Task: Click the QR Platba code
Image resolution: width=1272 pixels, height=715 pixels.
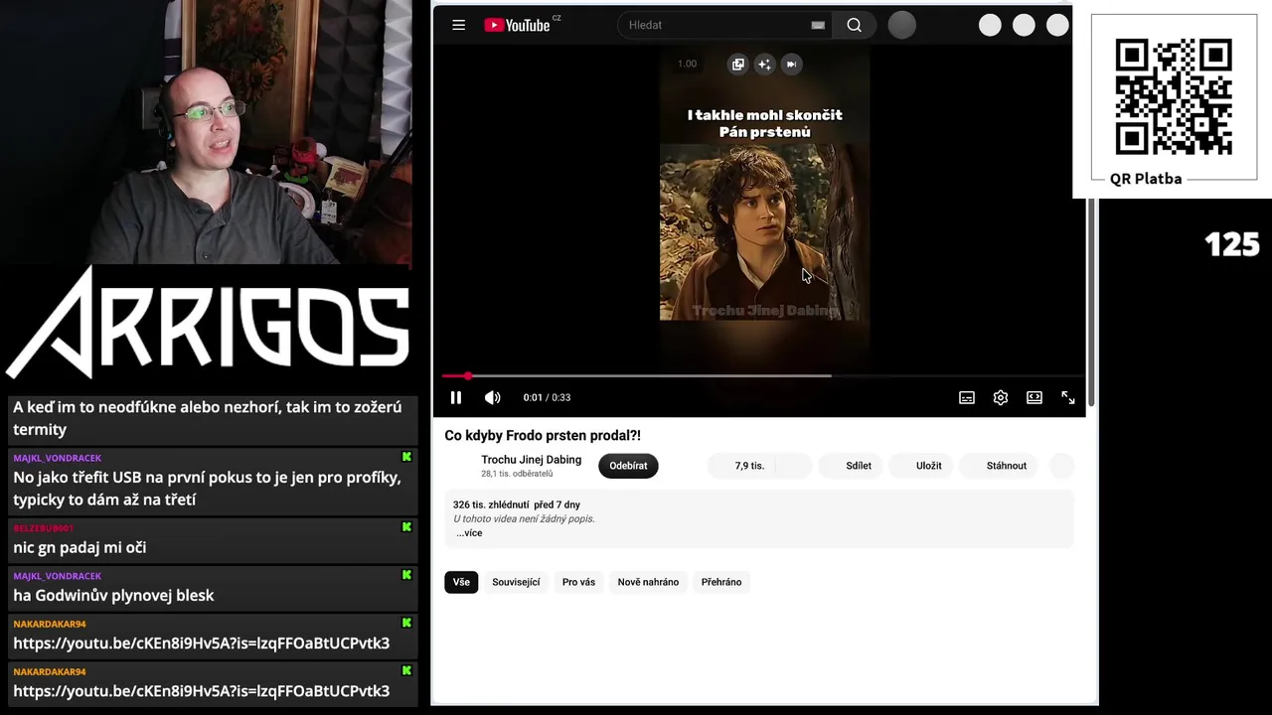Action: click(1174, 97)
